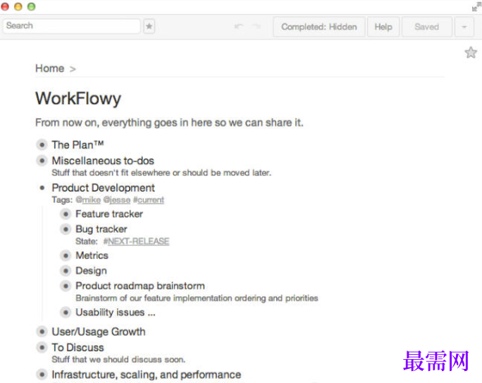Expand the To Discuss bullet
Viewport: 482px width, 383px height.
point(42,347)
